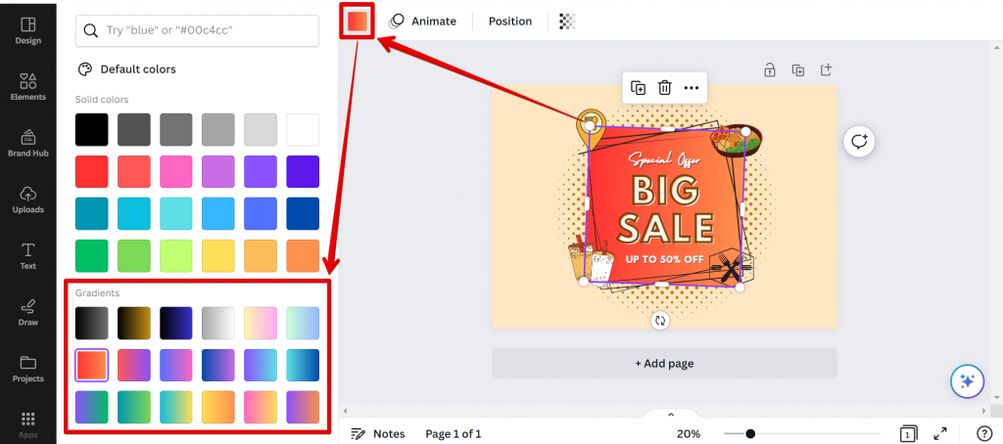Screen dimensions: 1003x444
Task: Click the + Add page button
Action: pyautogui.click(x=664, y=363)
